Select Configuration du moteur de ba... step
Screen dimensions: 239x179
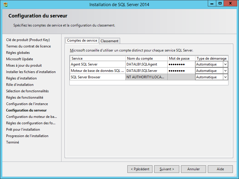point(31,117)
